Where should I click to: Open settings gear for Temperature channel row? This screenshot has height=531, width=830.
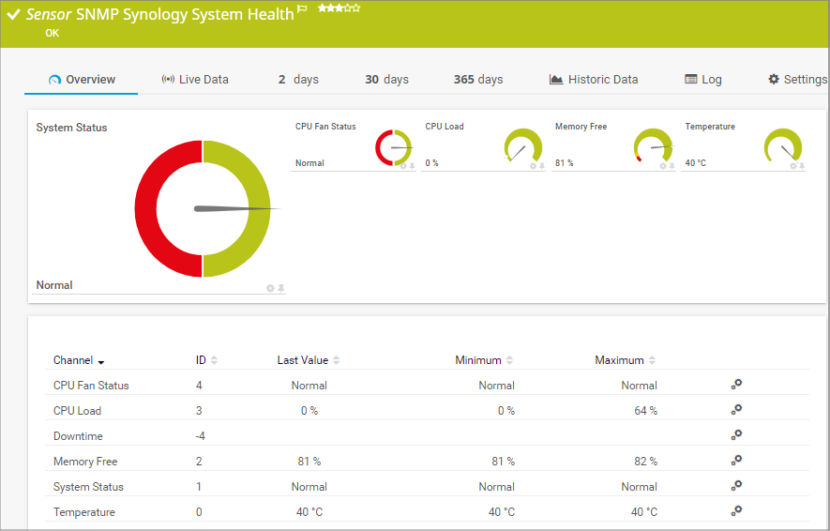tap(737, 511)
